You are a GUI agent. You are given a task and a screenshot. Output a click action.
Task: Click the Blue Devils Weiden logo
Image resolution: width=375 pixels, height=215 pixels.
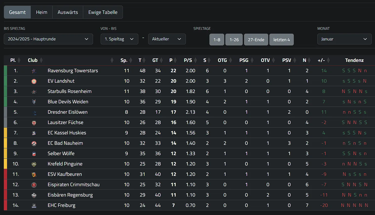pos(34,102)
